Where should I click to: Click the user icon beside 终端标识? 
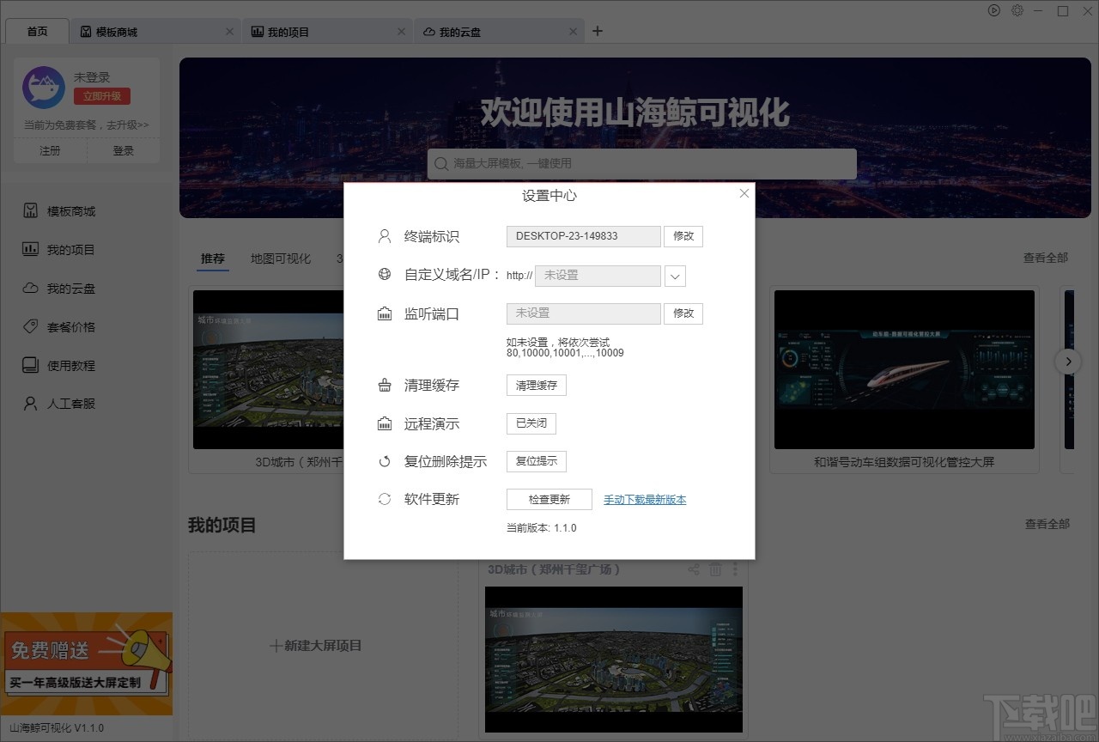[x=385, y=236]
